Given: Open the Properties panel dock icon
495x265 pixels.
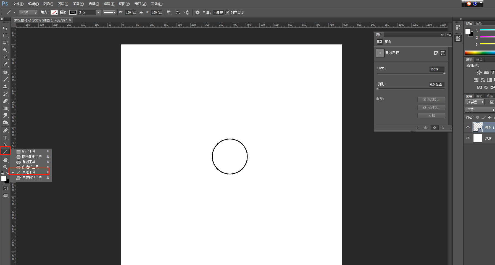Looking at the screenshot, I should click(458, 38).
